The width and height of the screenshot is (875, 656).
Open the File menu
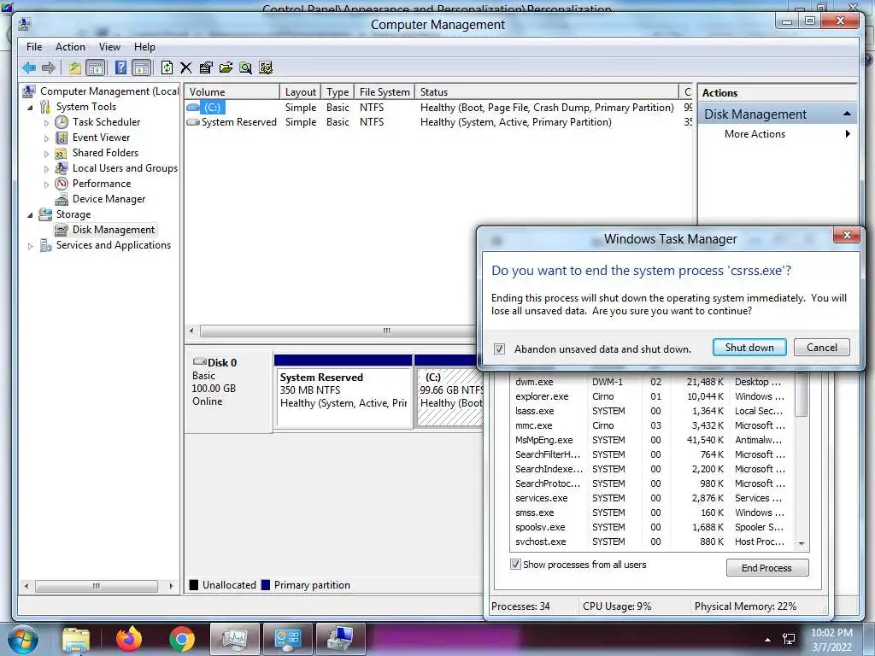(34, 47)
